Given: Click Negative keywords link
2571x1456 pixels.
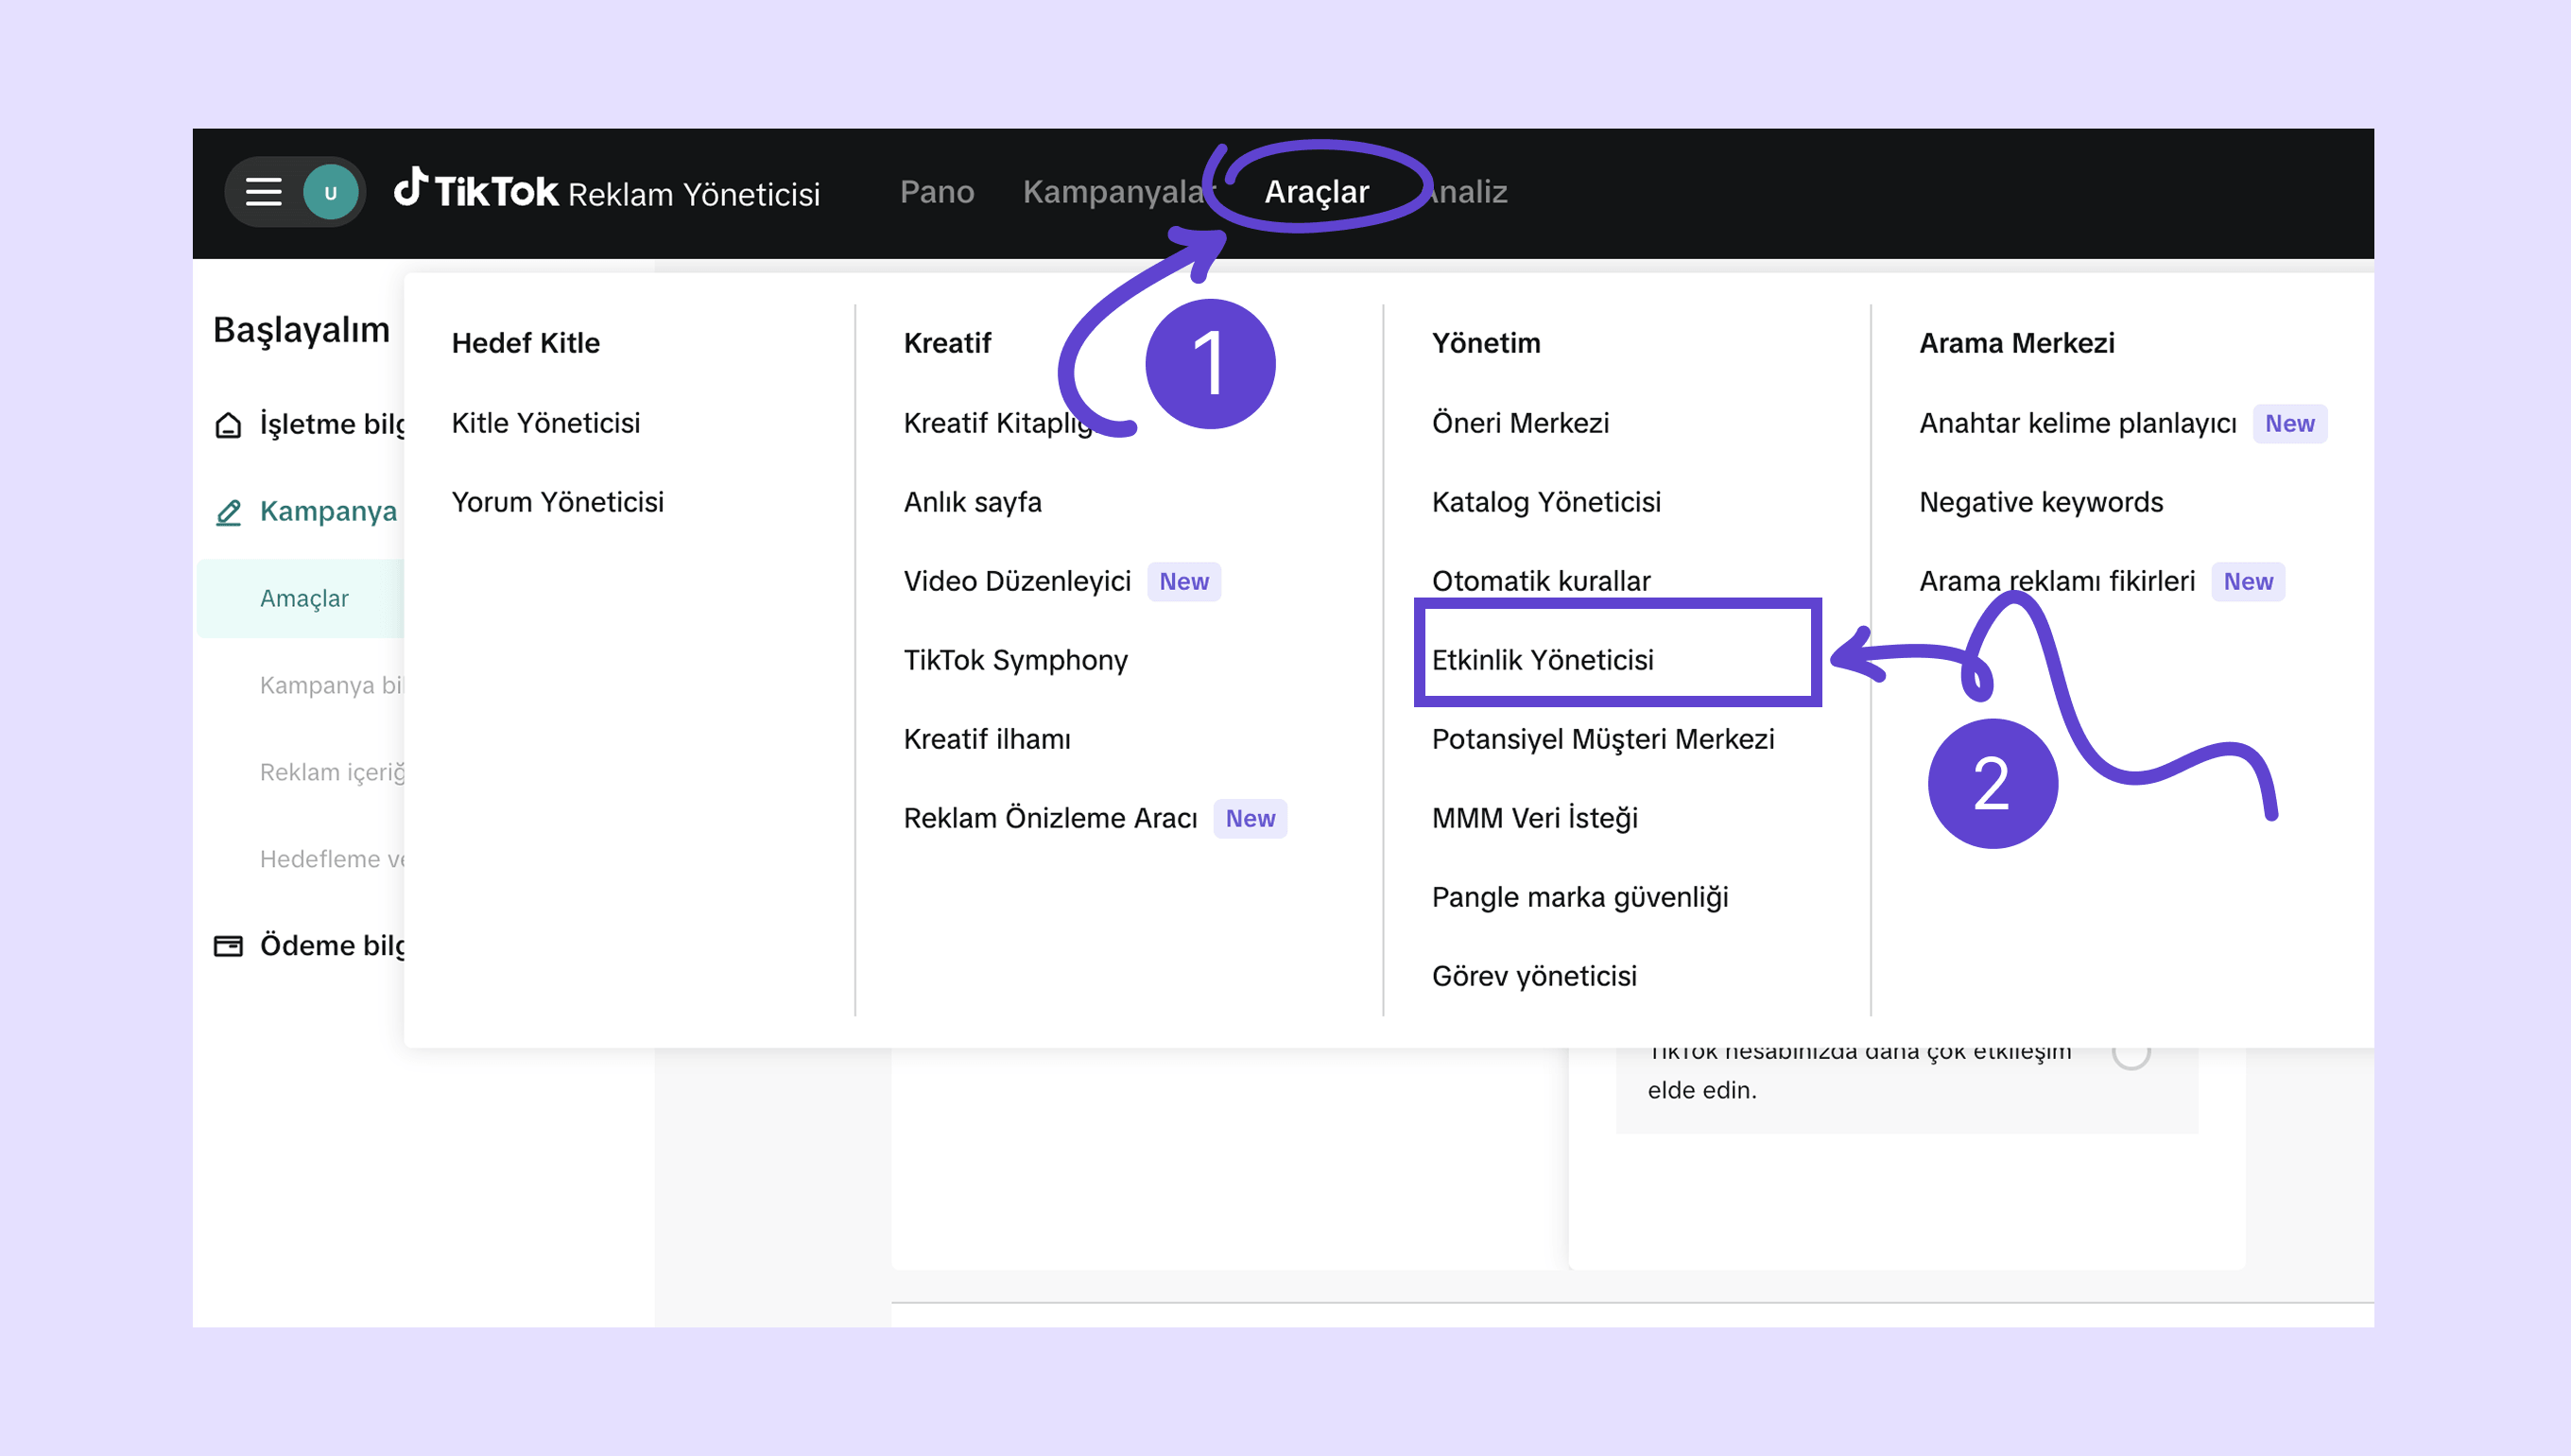Looking at the screenshot, I should [x=2040, y=502].
